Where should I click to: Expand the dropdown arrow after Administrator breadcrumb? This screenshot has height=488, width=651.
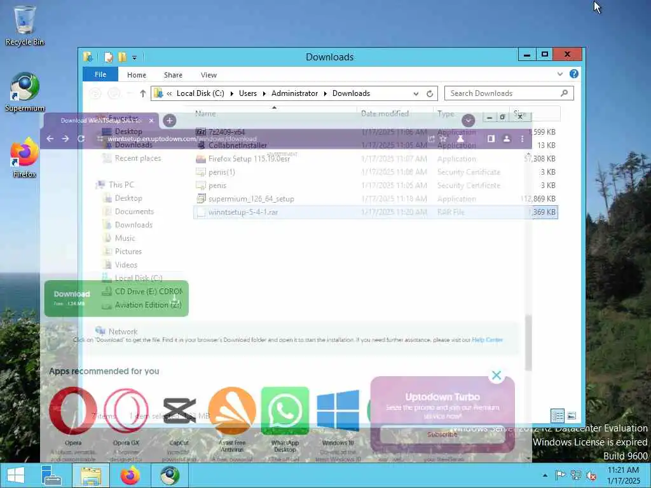[x=325, y=94]
